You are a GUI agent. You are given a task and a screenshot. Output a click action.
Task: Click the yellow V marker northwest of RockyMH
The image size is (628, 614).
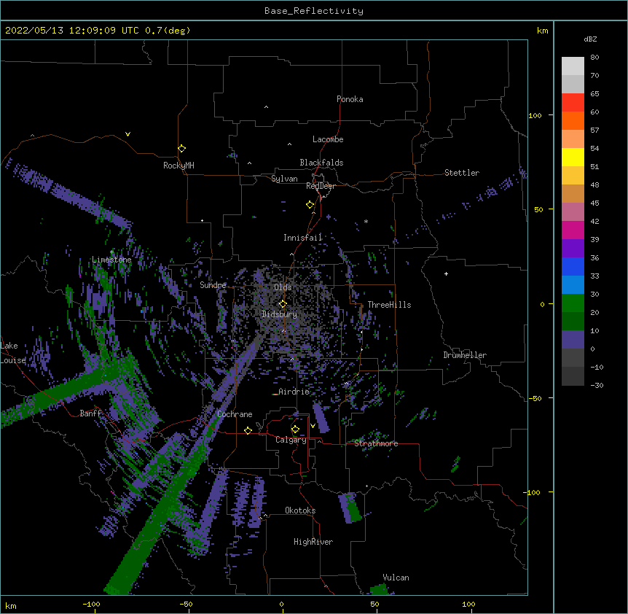pyautogui.click(x=127, y=134)
